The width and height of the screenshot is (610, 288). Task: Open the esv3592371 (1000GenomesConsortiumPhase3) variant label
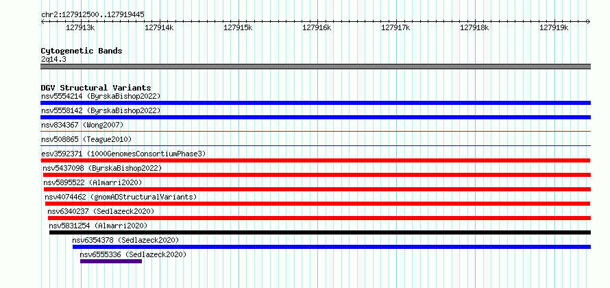click(x=123, y=154)
